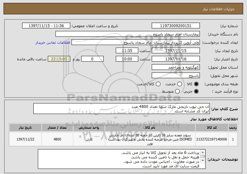This screenshot has width=247, height=174.
Task: Click the واحد شمارش column header
Action: pos(89,127)
